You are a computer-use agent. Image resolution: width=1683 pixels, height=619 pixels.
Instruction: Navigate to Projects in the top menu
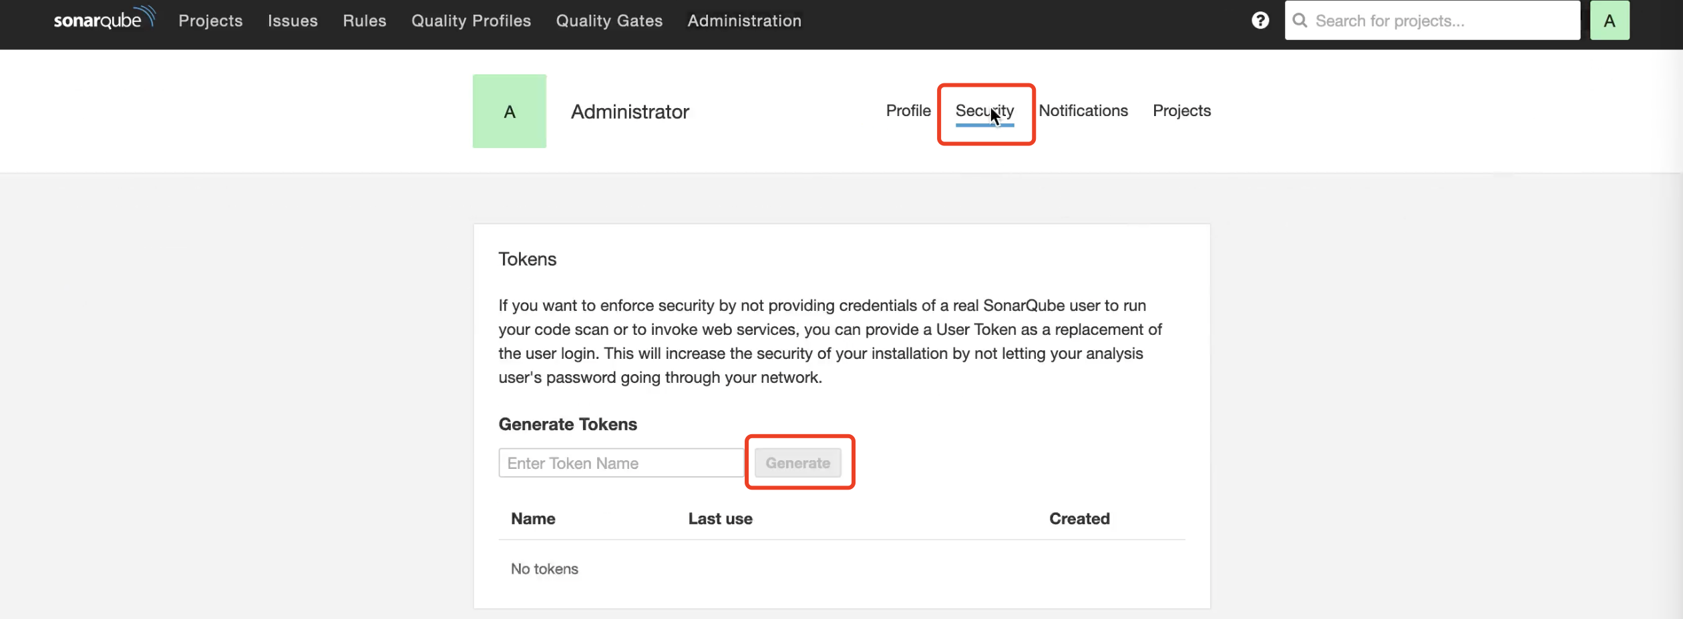point(210,21)
